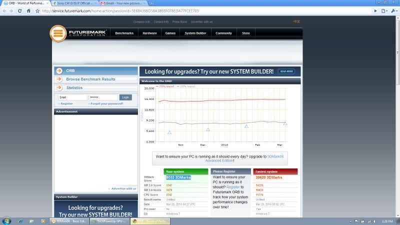Click the Futuremark orange logo icon

[x=58, y=33]
